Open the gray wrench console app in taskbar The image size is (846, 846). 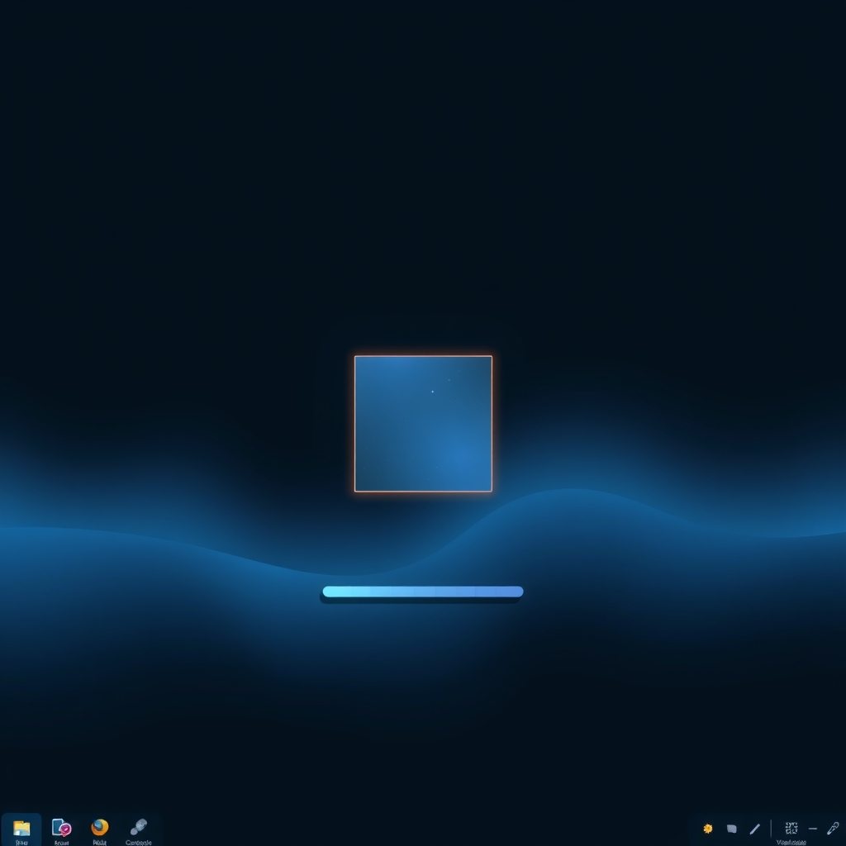(139, 827)
